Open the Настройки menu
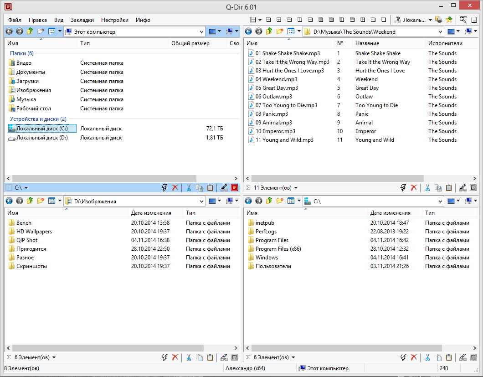 coord(114,20)
